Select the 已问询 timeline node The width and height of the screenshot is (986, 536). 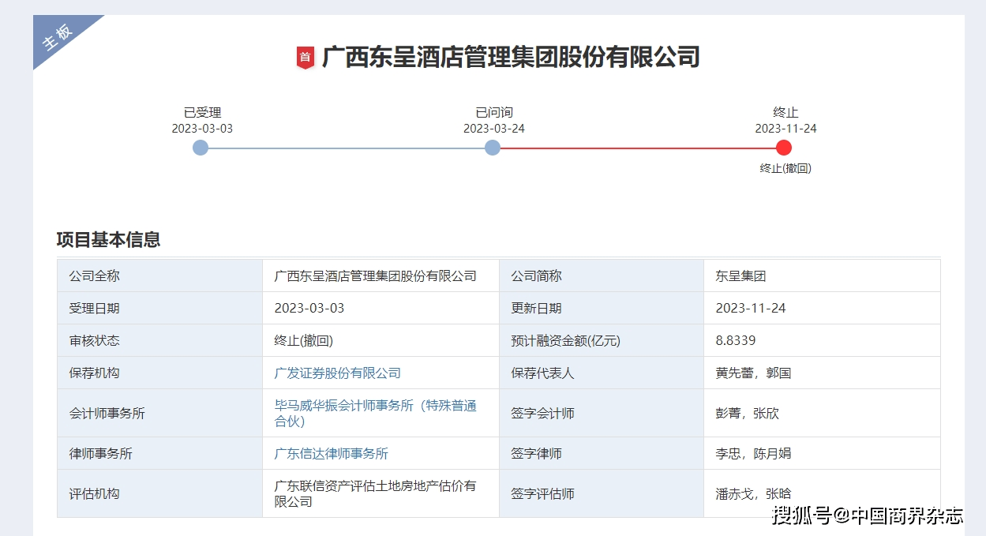point(493,148)
